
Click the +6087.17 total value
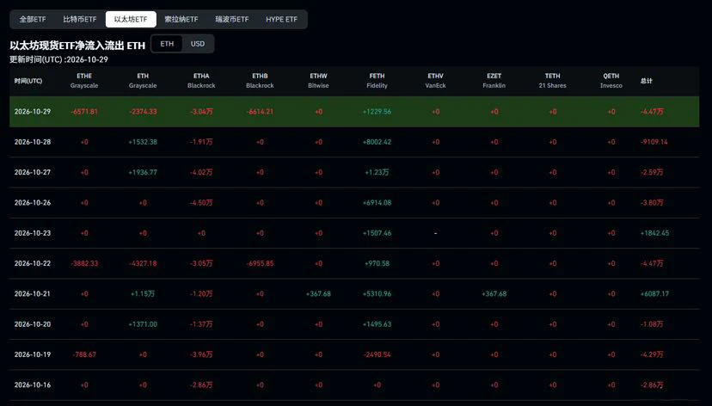(x=654, y=294)
